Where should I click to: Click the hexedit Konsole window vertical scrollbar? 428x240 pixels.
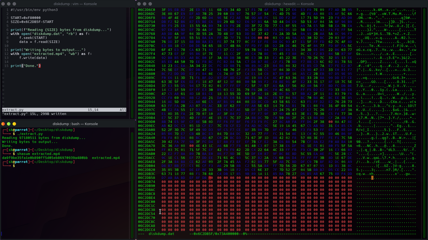pos(424,123)
